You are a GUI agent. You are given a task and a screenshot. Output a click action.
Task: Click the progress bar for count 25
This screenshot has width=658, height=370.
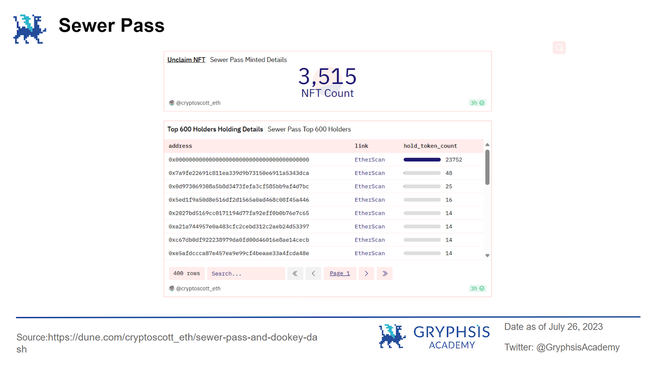click(422, 186)
